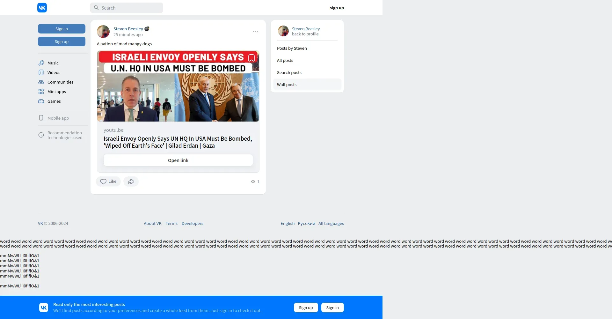The width and height of the screenshot is (612, 319).
Task: Click the Music note icon
Action: [x=41, y=63]
